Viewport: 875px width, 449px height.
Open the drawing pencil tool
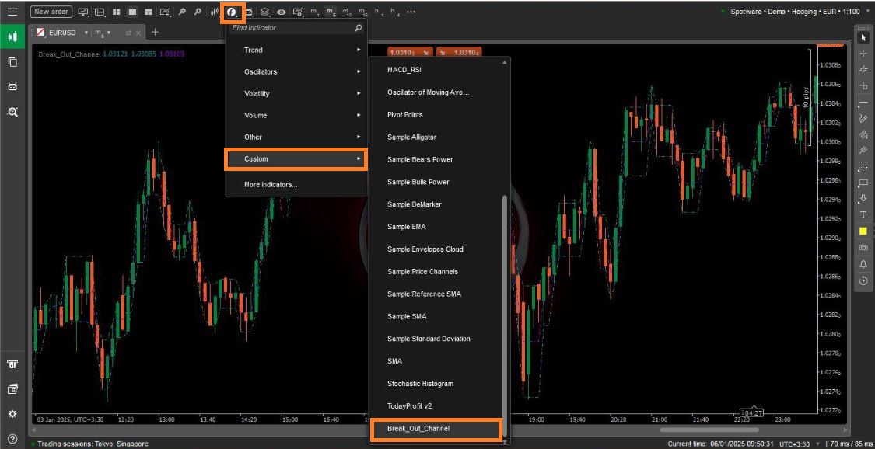863,118
